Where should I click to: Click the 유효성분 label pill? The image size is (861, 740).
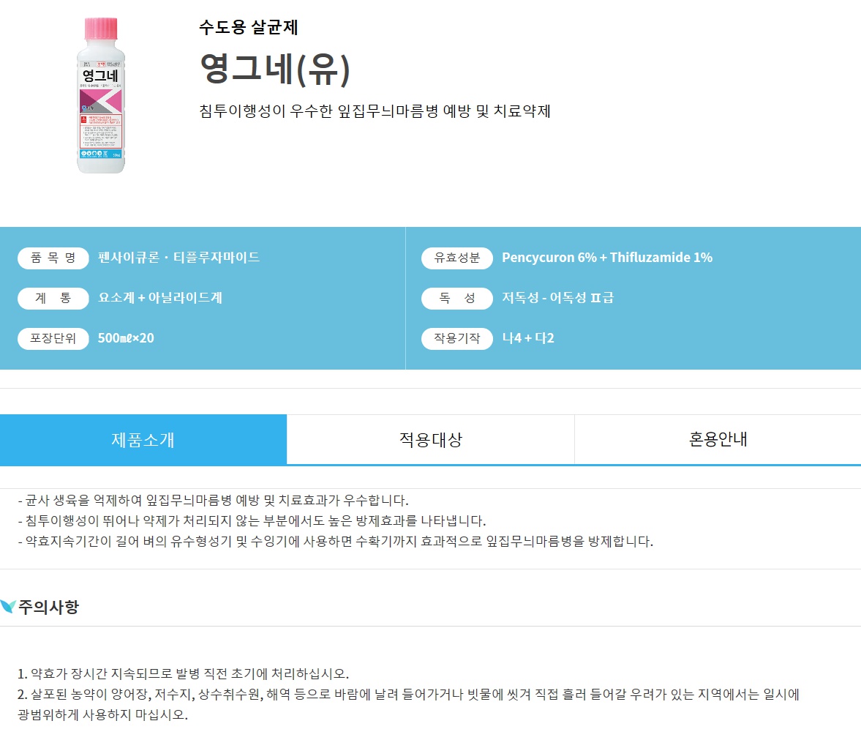(x=457, y=258)
